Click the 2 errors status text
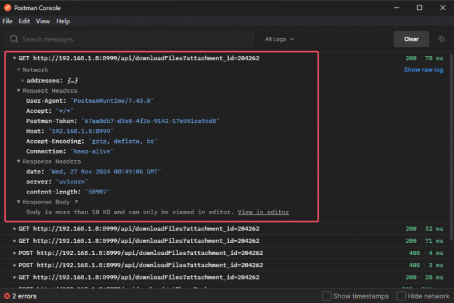 tap(24, 296)
